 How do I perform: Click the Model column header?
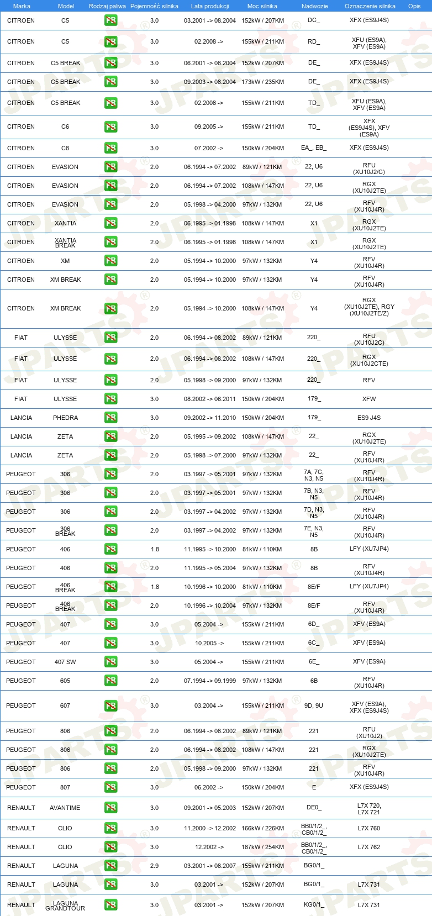[x=66, y=6]
